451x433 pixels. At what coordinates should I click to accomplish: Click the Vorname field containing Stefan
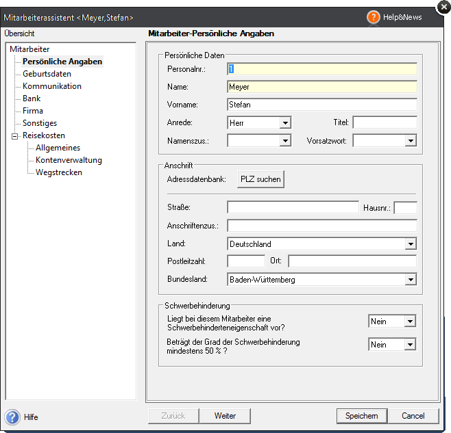click(322, 105)
